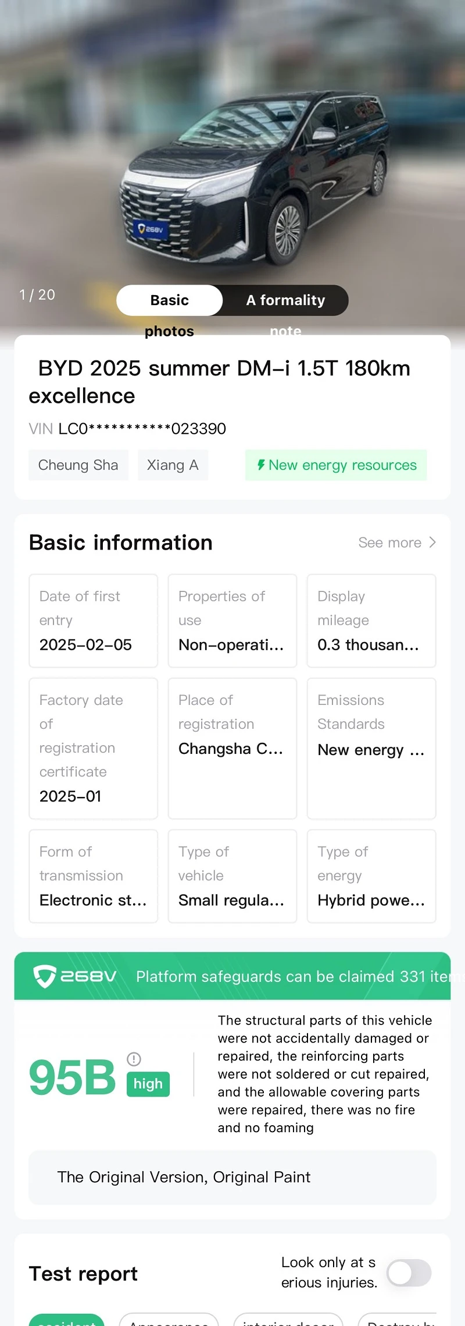Image resolution: width=465 pixels, height=1326 pixels.
Task: Tap the 1 / 20 photo counter
Action: coord(37,295)
